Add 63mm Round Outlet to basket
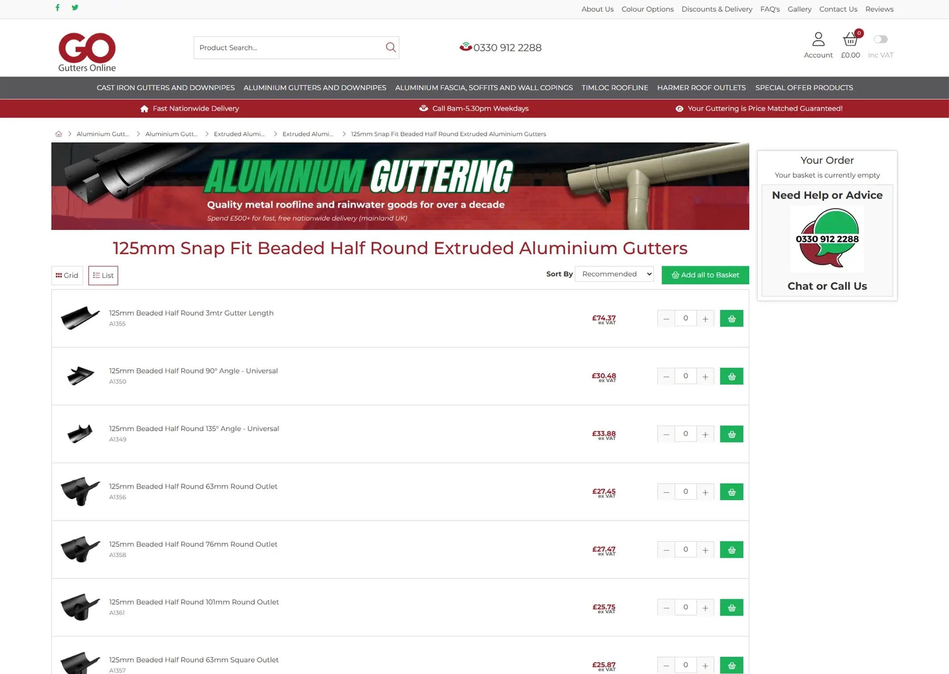949x674 pixels. click(731, 492)
